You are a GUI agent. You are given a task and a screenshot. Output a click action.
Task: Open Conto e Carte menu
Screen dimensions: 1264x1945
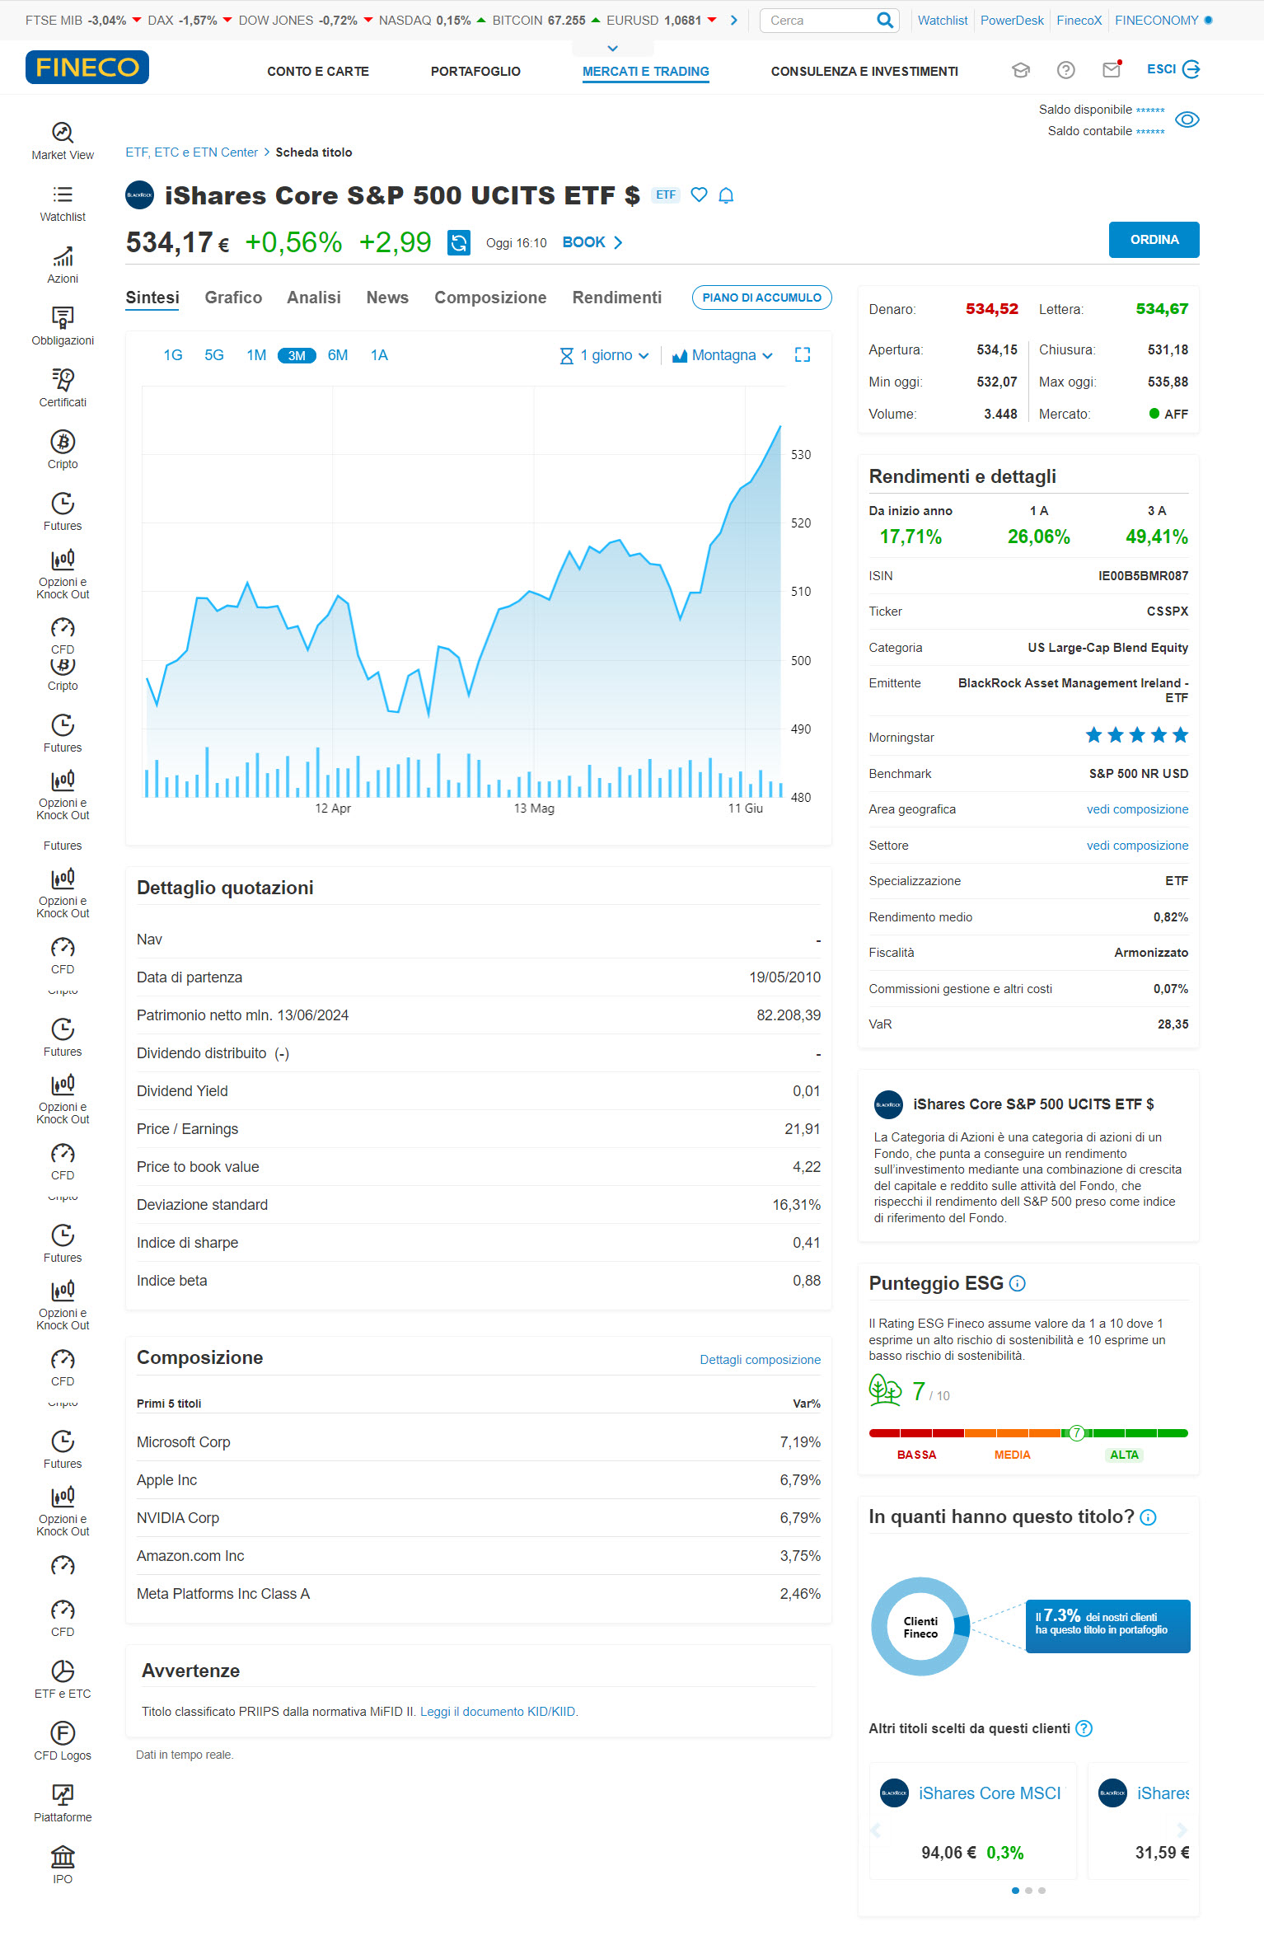318,72
